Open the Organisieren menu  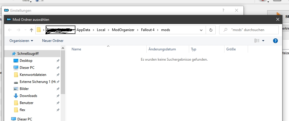tap(21, 41)
